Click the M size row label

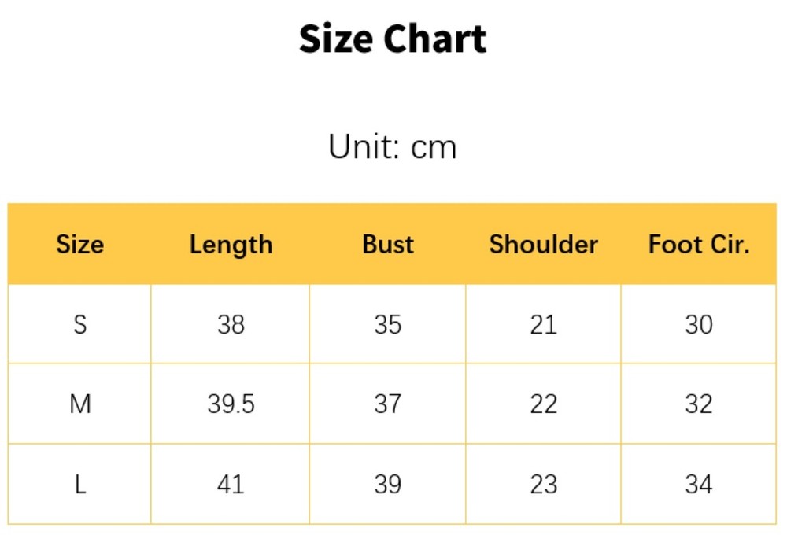80,404
